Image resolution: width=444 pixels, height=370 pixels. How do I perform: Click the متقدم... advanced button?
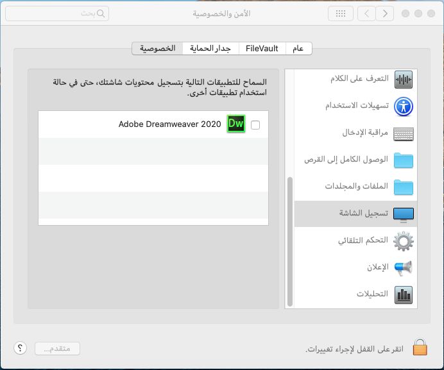(x=57, y=348)
